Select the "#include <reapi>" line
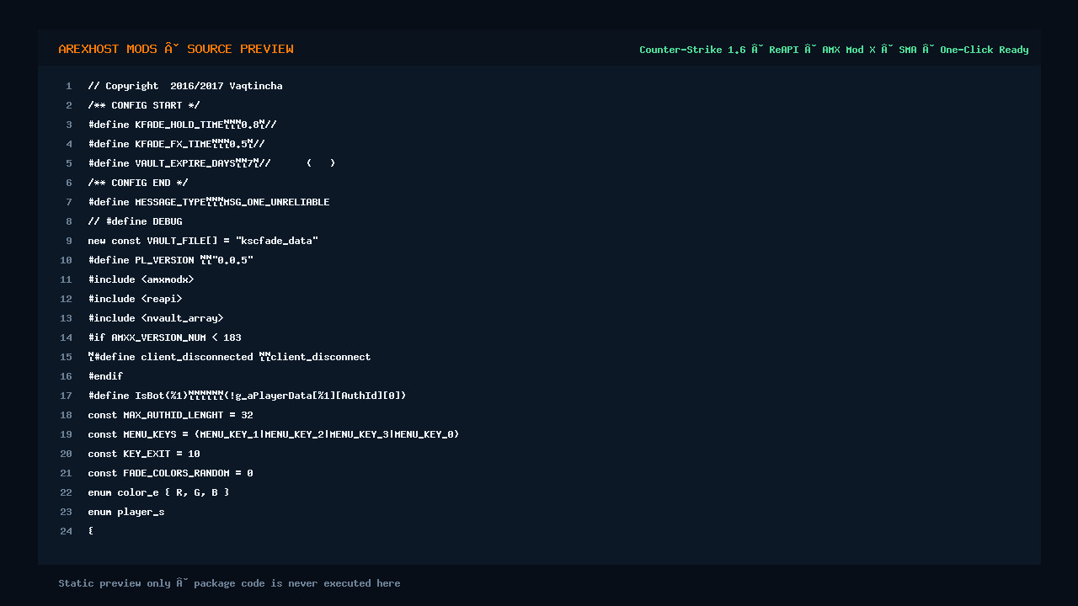Viewport: 1078px width, 606px height. pyautogui.click(x=135, y=299)
